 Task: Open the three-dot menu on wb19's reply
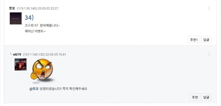click(x=209, y=54)
